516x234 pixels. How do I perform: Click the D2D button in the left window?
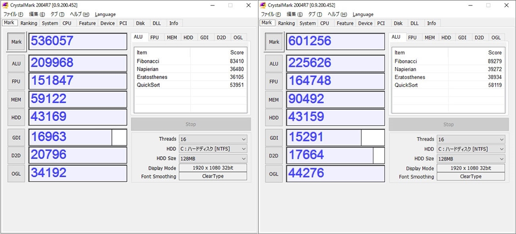pos(16,155)
